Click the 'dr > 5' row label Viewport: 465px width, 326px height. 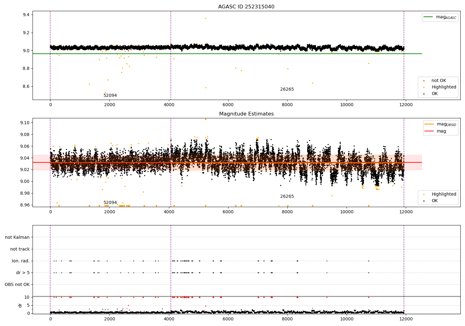pos(23,273)
